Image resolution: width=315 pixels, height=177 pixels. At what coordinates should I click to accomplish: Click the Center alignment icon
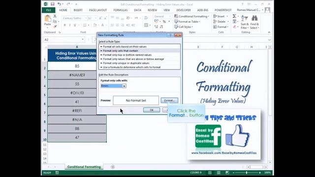(x=117, y=25)
